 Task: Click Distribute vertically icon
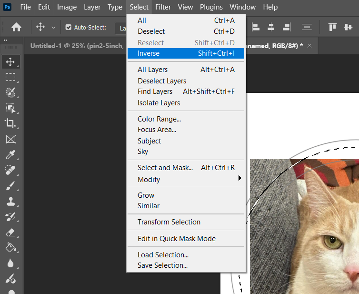pyautogui.click(x=307, y=27)
